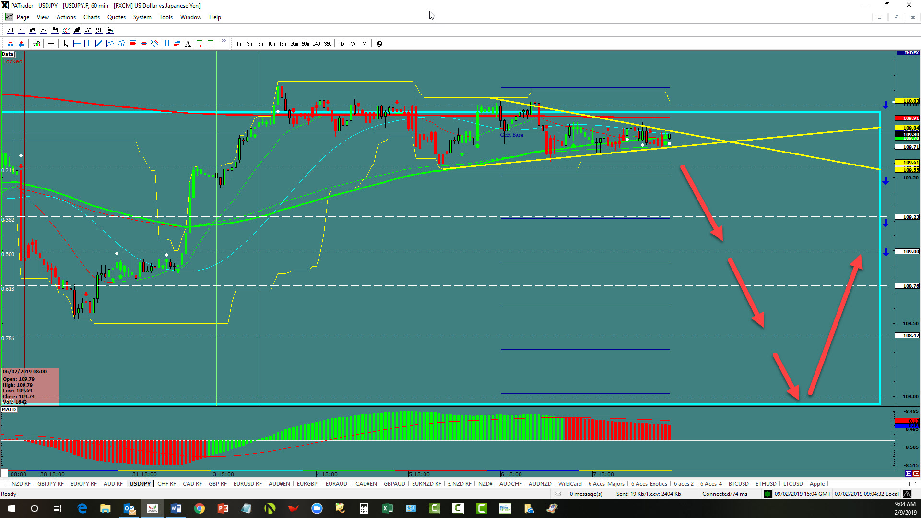The height and width of the screenshot is (518, 921).
Task: Click the clock time settings icon
Action: coord(379,44)
